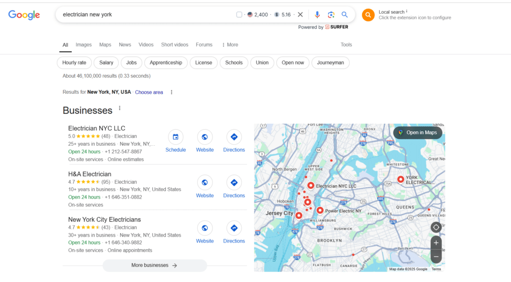Click phone number +1 646-351-0882
This screenshot has height=282, width=511.
(123, 197)
